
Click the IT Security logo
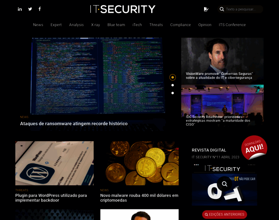pyautogui.click(x=123, y=9)
